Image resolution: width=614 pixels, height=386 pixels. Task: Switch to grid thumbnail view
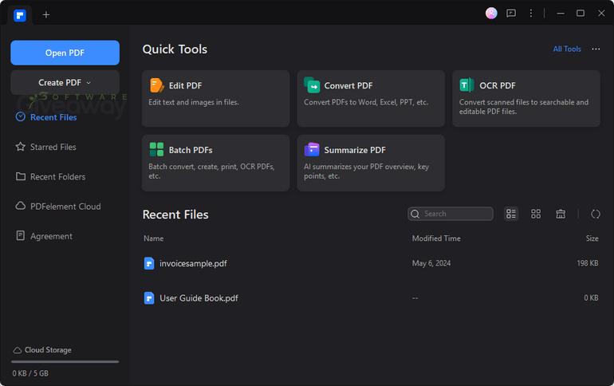pos(536,214)
